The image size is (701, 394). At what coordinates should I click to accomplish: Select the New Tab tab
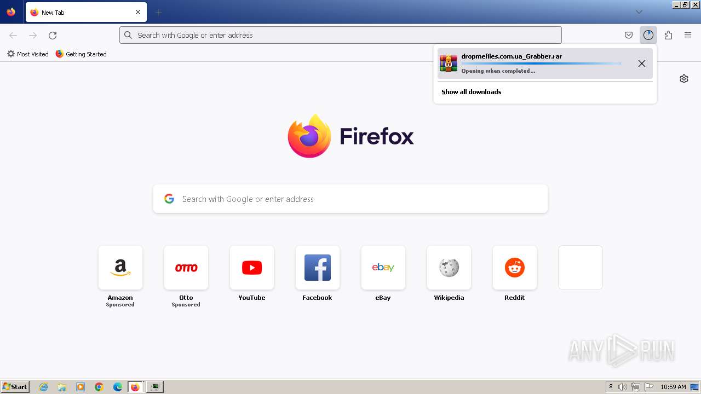[x=86, y=12]
